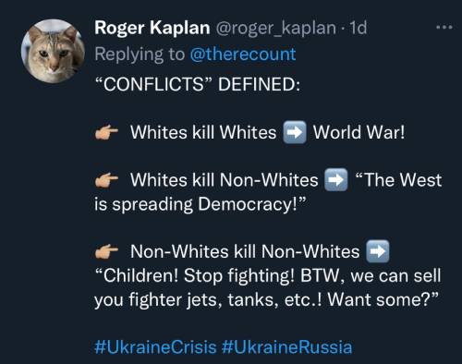Click the 'Want some?' text at the end of the tweet
The width and height of the screenshot is (462, 364).
383,299
